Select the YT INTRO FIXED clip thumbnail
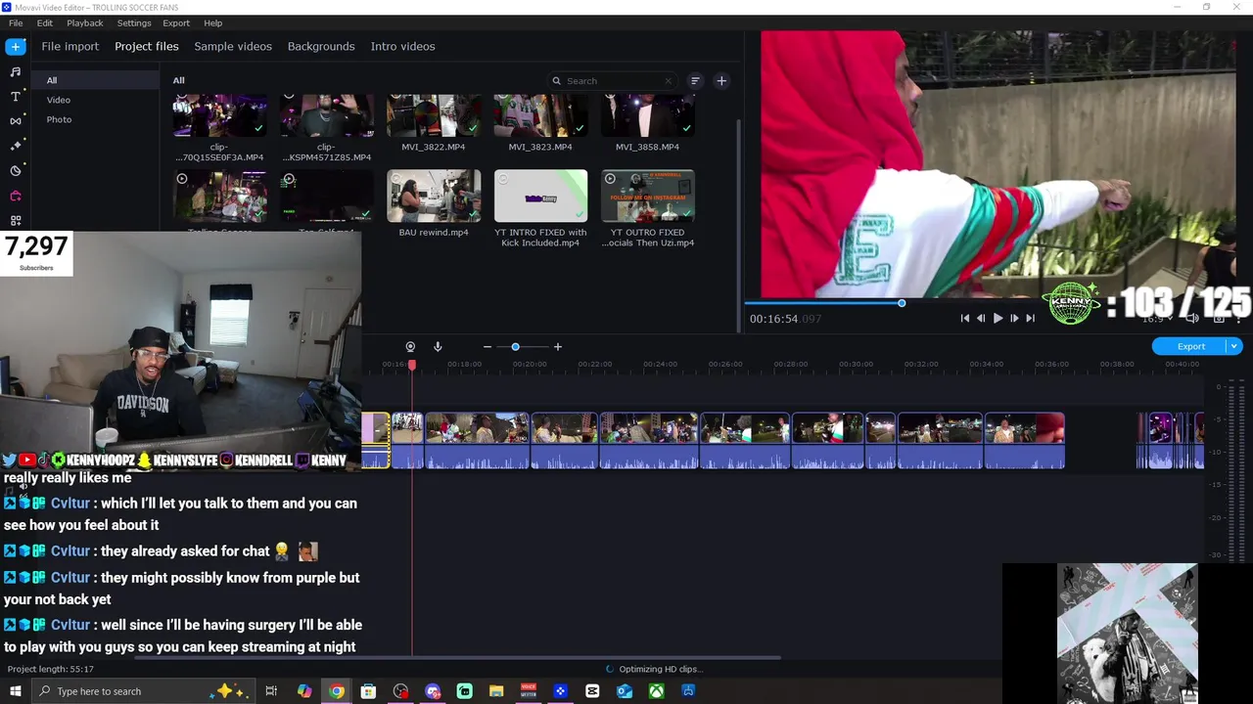Screen dimensions: 1253x704 (x=540, y=196)
